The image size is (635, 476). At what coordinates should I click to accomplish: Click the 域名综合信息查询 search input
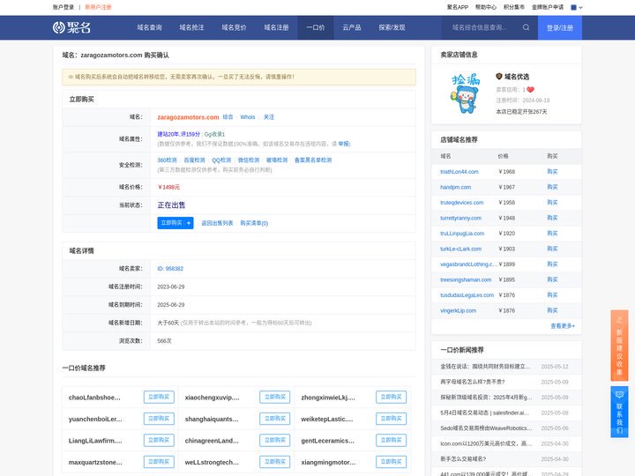[x=480, y=27]
